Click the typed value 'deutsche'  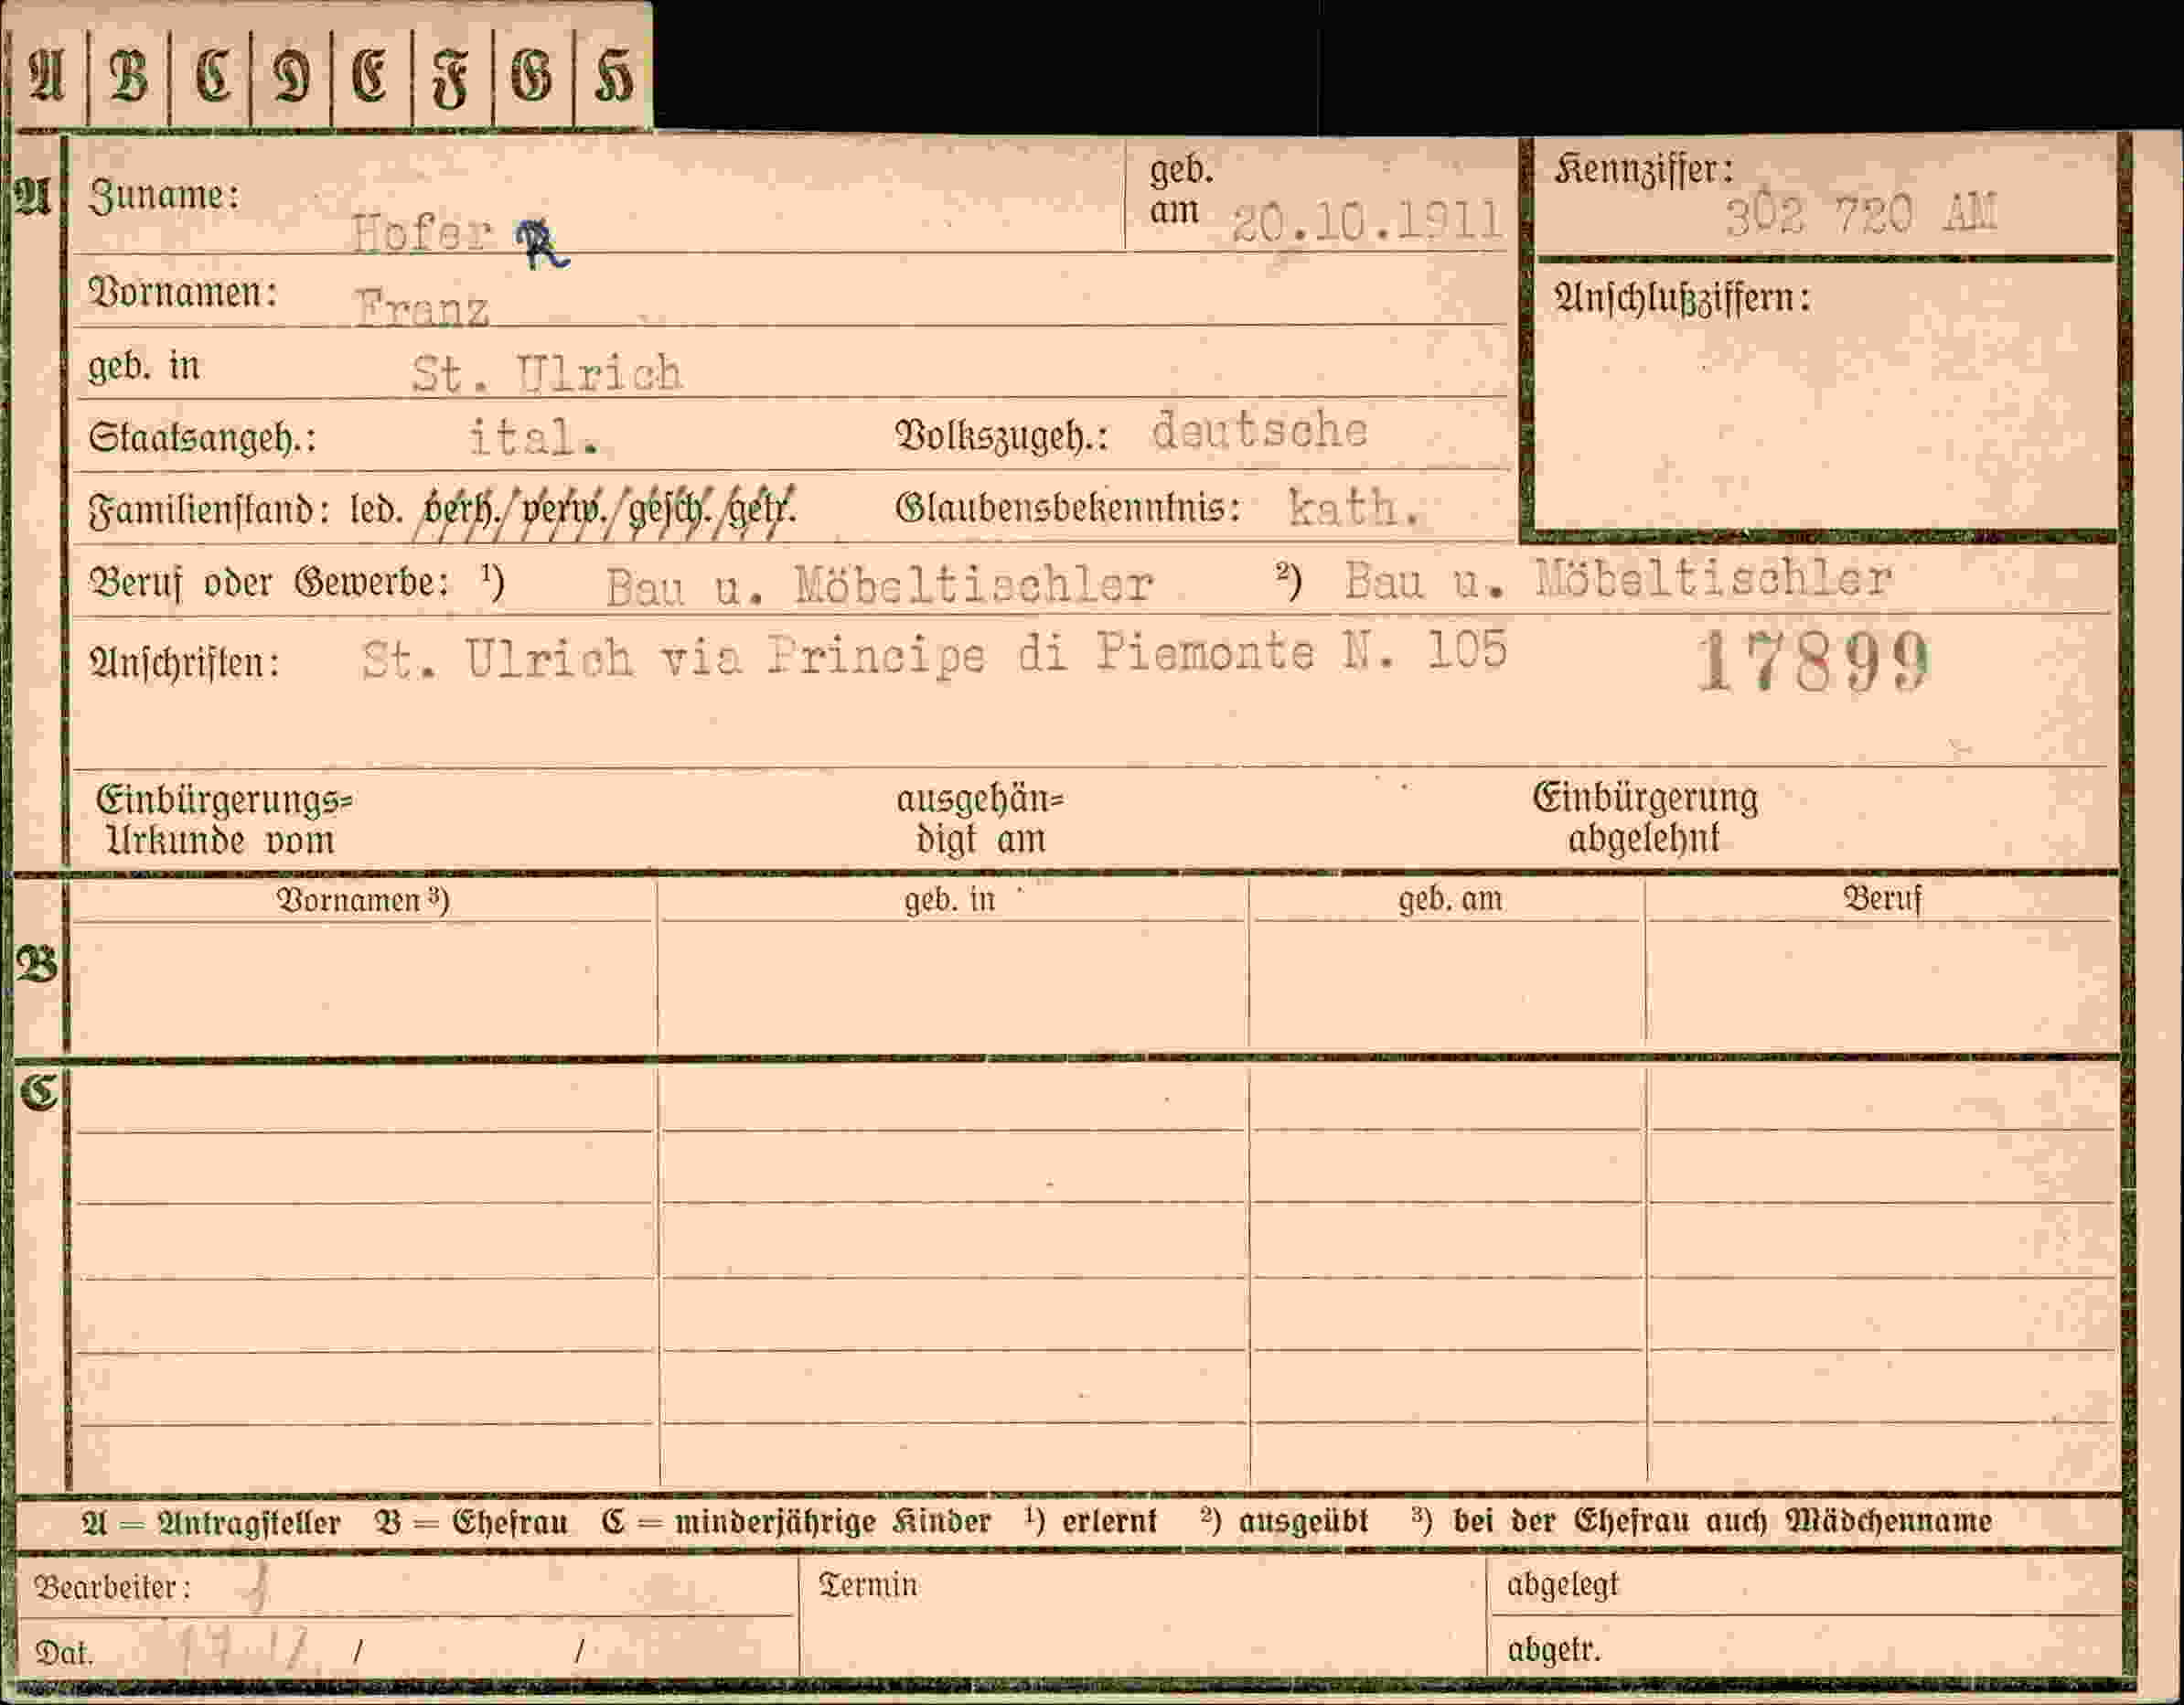[x=1259, y=431]
